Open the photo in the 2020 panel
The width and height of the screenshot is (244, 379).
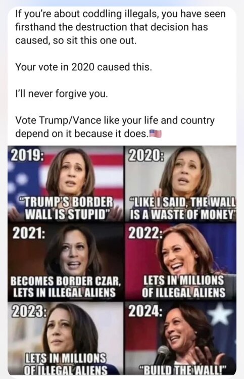point(181,183)
